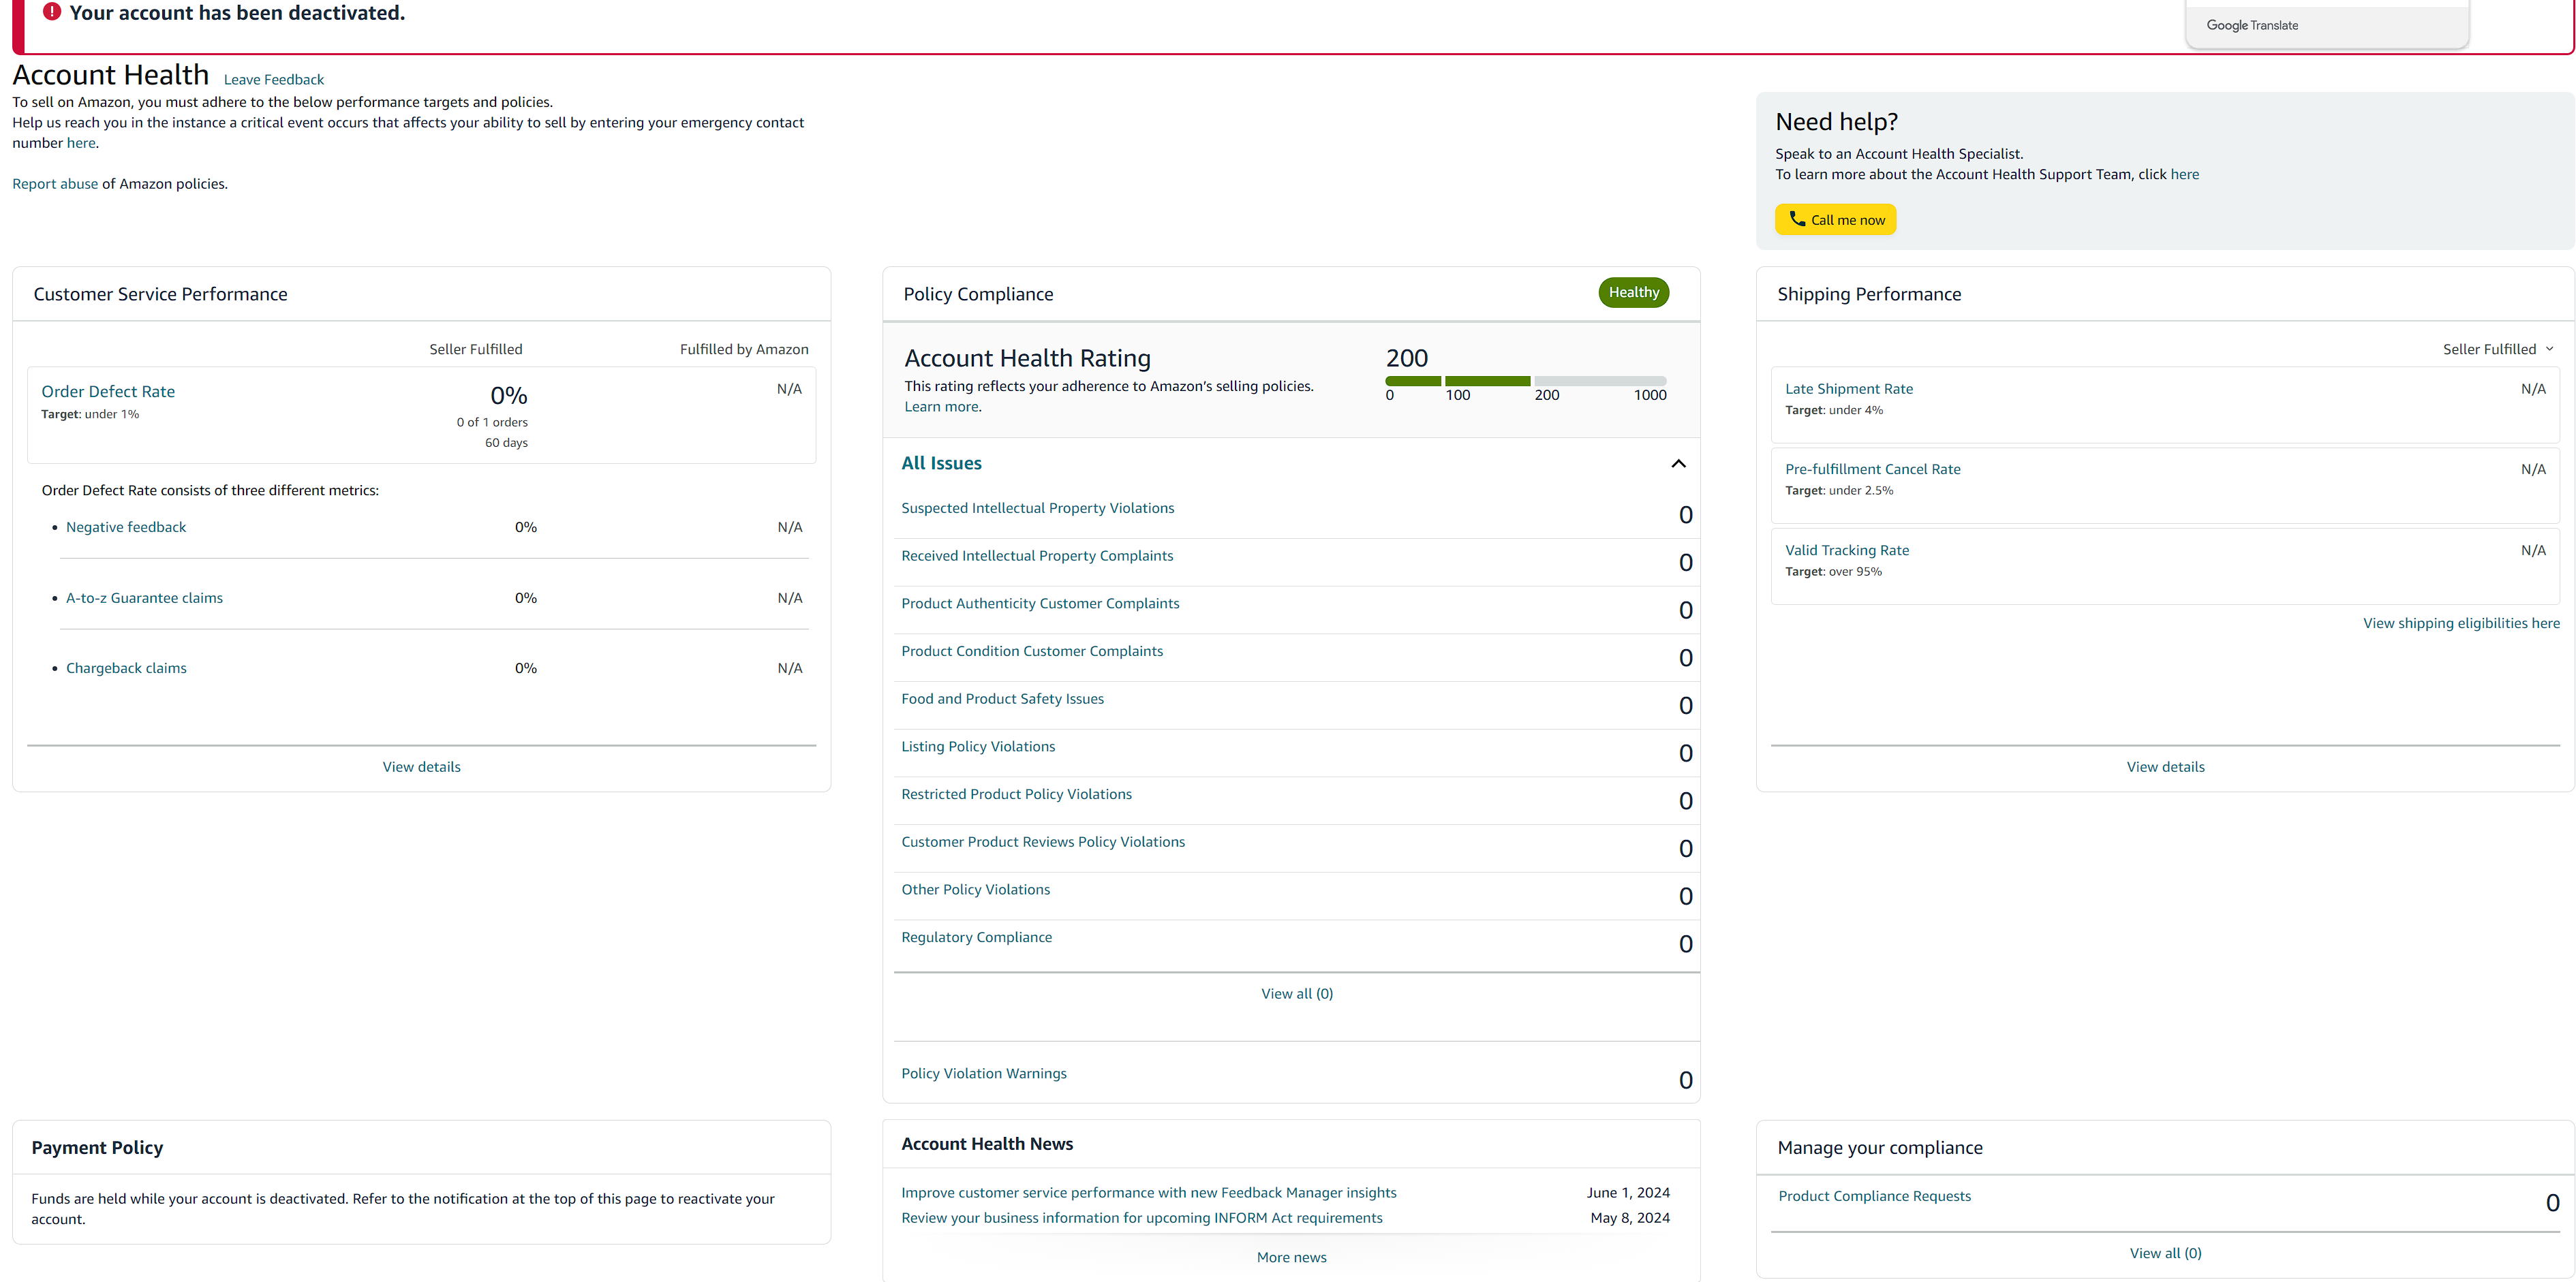Open Chargeback claims metric
Image resolution: width=2576 pixels, height=1282 pixels.
click(x=126, y=668)
